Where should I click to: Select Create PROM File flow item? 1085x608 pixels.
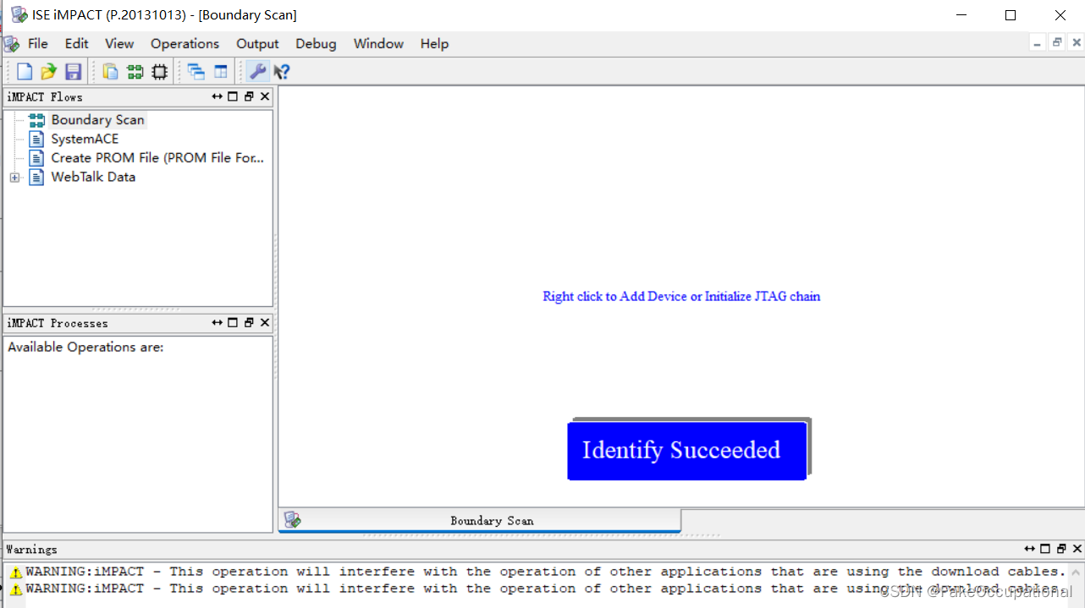click(157, 157)
